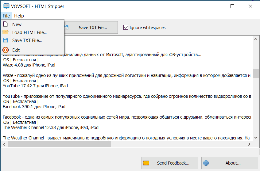The image size is (260, 171).
Task: Open the File menu
Action: (x=6, y=16)
